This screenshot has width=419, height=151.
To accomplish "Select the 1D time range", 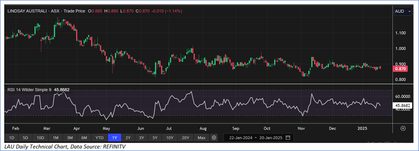I will tap(12, 138).
